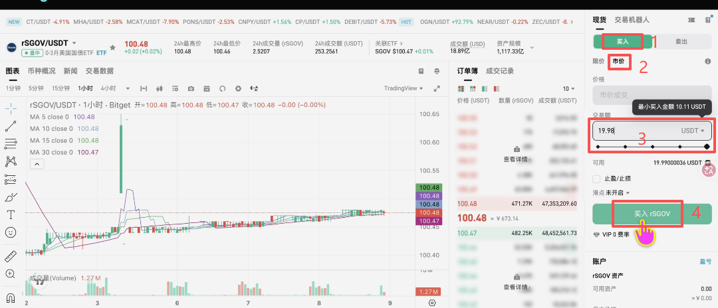Click the zoom-in magnifier tool

click(x=11, y=274)
